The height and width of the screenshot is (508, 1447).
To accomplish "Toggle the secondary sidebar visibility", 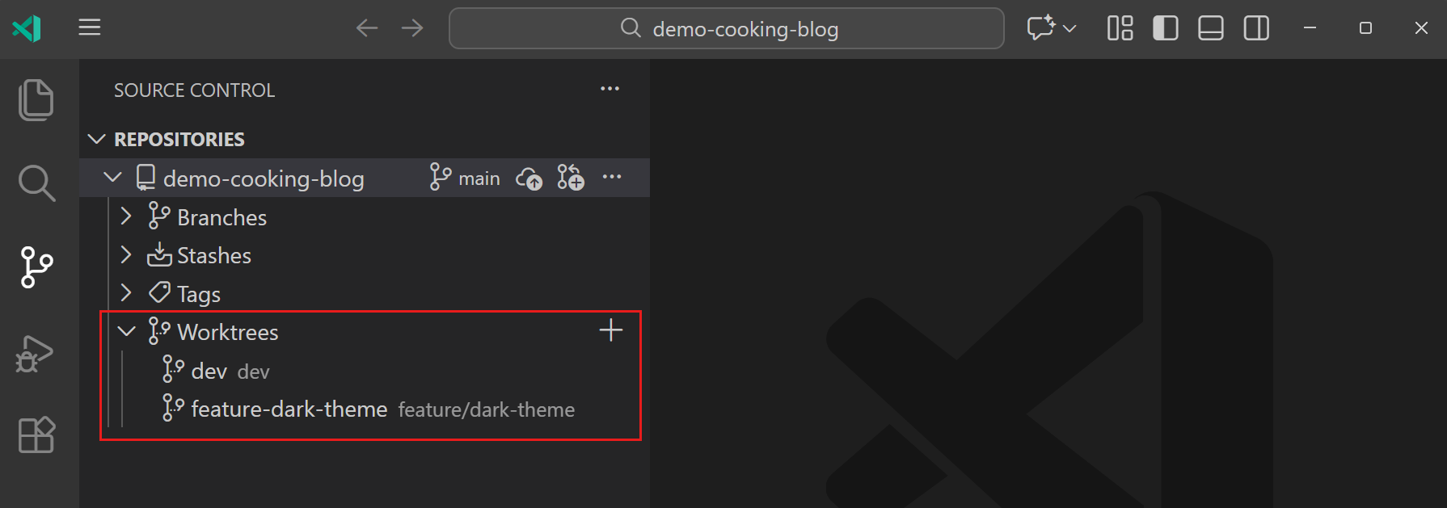I will (1255, 27).
